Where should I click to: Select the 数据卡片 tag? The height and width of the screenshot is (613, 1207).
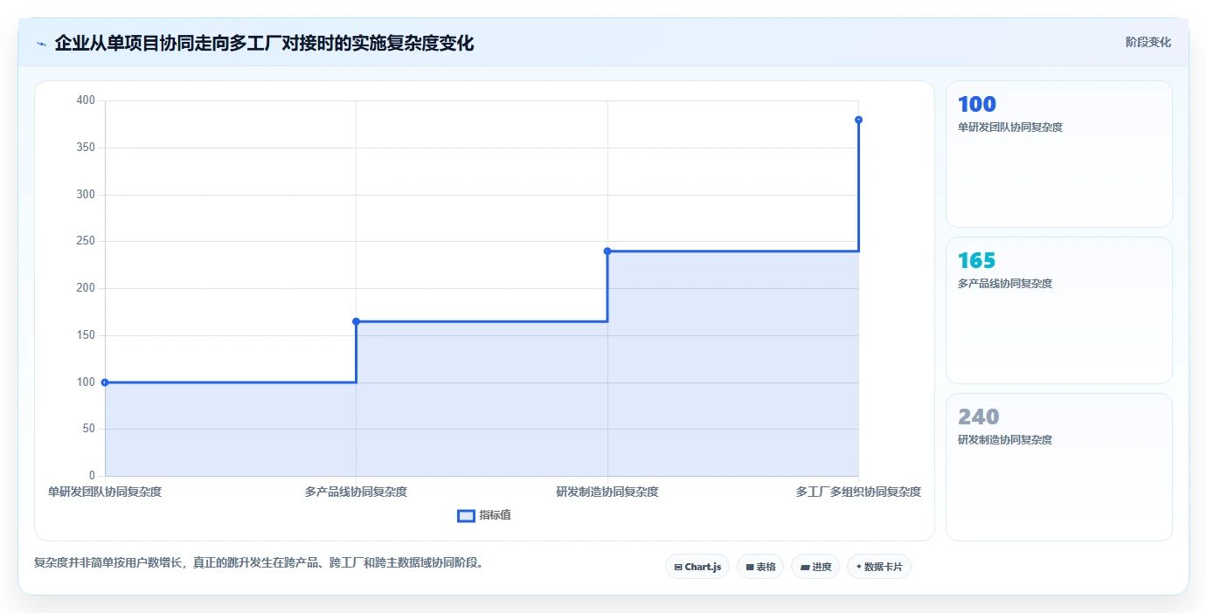tap(878, 567)
